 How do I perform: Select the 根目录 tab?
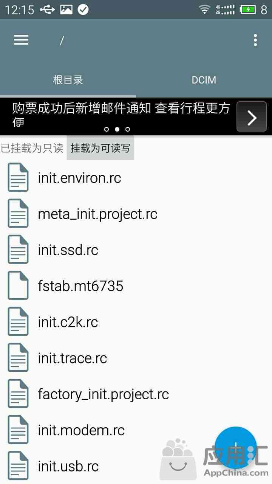(68, 80)
